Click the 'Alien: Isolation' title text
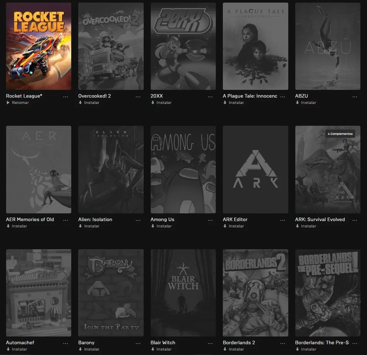Screen dimensions: 367x355 pos(95,219)
